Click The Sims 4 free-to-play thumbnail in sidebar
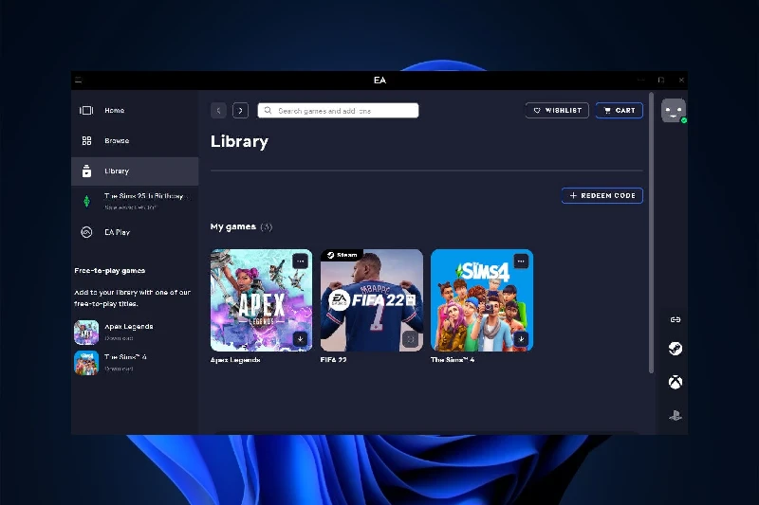The width and height of the screenshot is (759, 505). pos(86,363)
